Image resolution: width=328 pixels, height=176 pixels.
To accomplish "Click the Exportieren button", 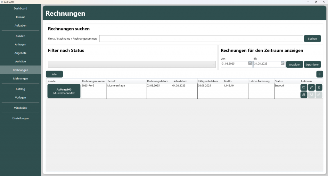I will point(312,64).
